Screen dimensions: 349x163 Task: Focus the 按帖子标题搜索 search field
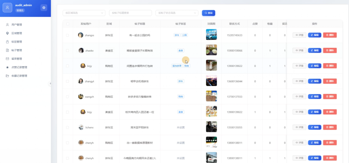pyautogui.click(x=131, y=13)
